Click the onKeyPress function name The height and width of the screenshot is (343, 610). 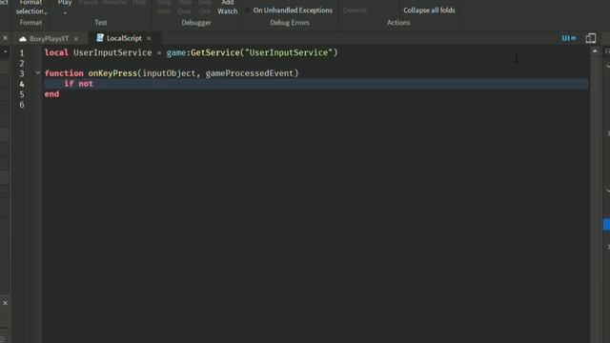pyautogui.click(x=112, y=73)
